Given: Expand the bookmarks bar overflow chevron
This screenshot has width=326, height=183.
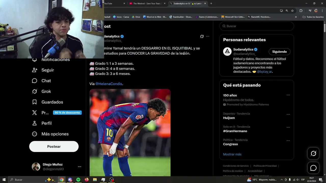Looking at the screenshot, I should tap(296, 17).
